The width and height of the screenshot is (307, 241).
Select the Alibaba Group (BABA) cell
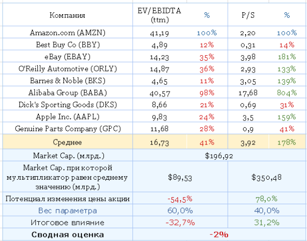(x=69, y=92)
